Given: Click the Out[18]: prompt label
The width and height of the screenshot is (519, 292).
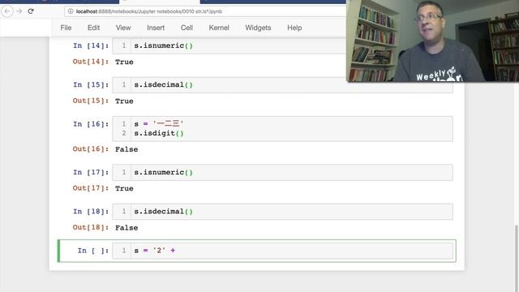Looking at the screenshot, I should [x=91, y=227].
